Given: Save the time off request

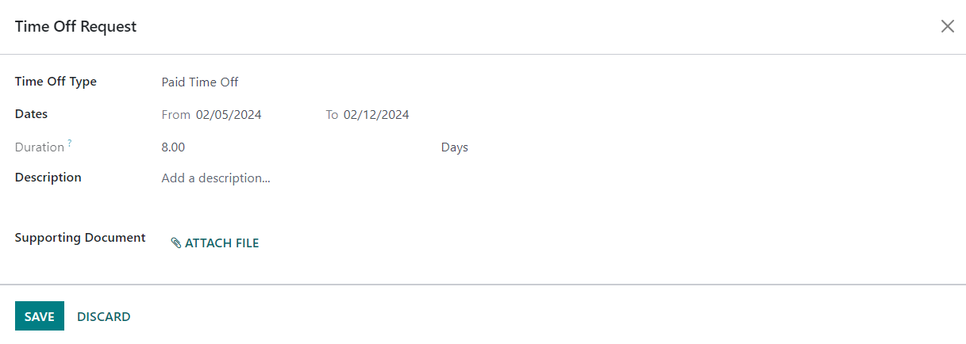Looking at the screenshot, I should [x=40, y=316].
